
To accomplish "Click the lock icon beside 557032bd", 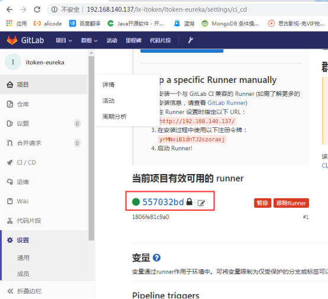I will [189, 202].
